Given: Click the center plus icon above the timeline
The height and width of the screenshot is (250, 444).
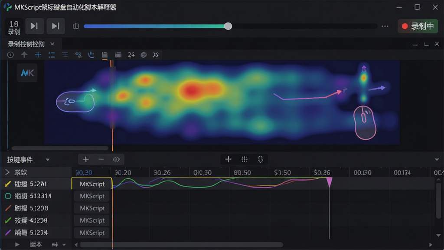Looking at the screenshot, I should tap(228, 159).
